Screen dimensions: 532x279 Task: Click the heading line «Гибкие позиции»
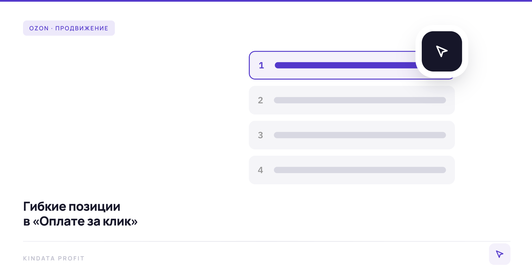pos(72,207)
